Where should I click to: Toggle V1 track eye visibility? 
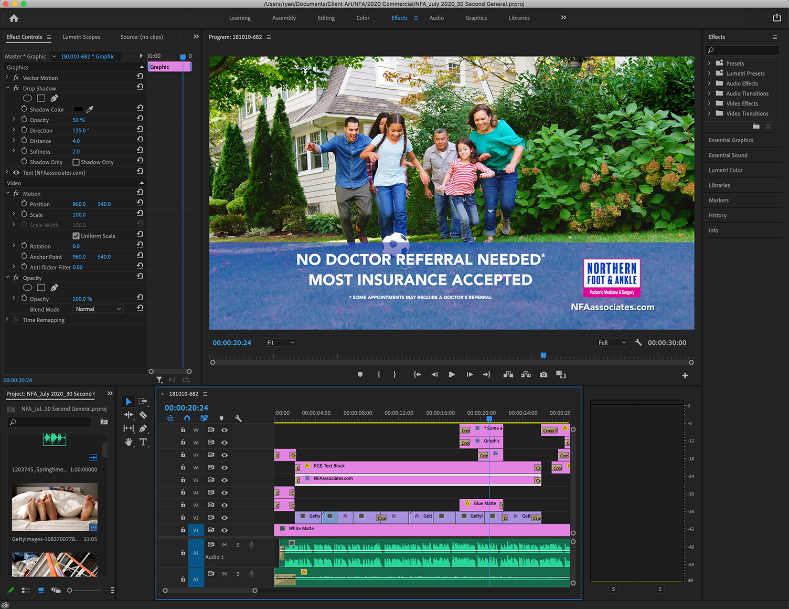(x=225, y=530)
